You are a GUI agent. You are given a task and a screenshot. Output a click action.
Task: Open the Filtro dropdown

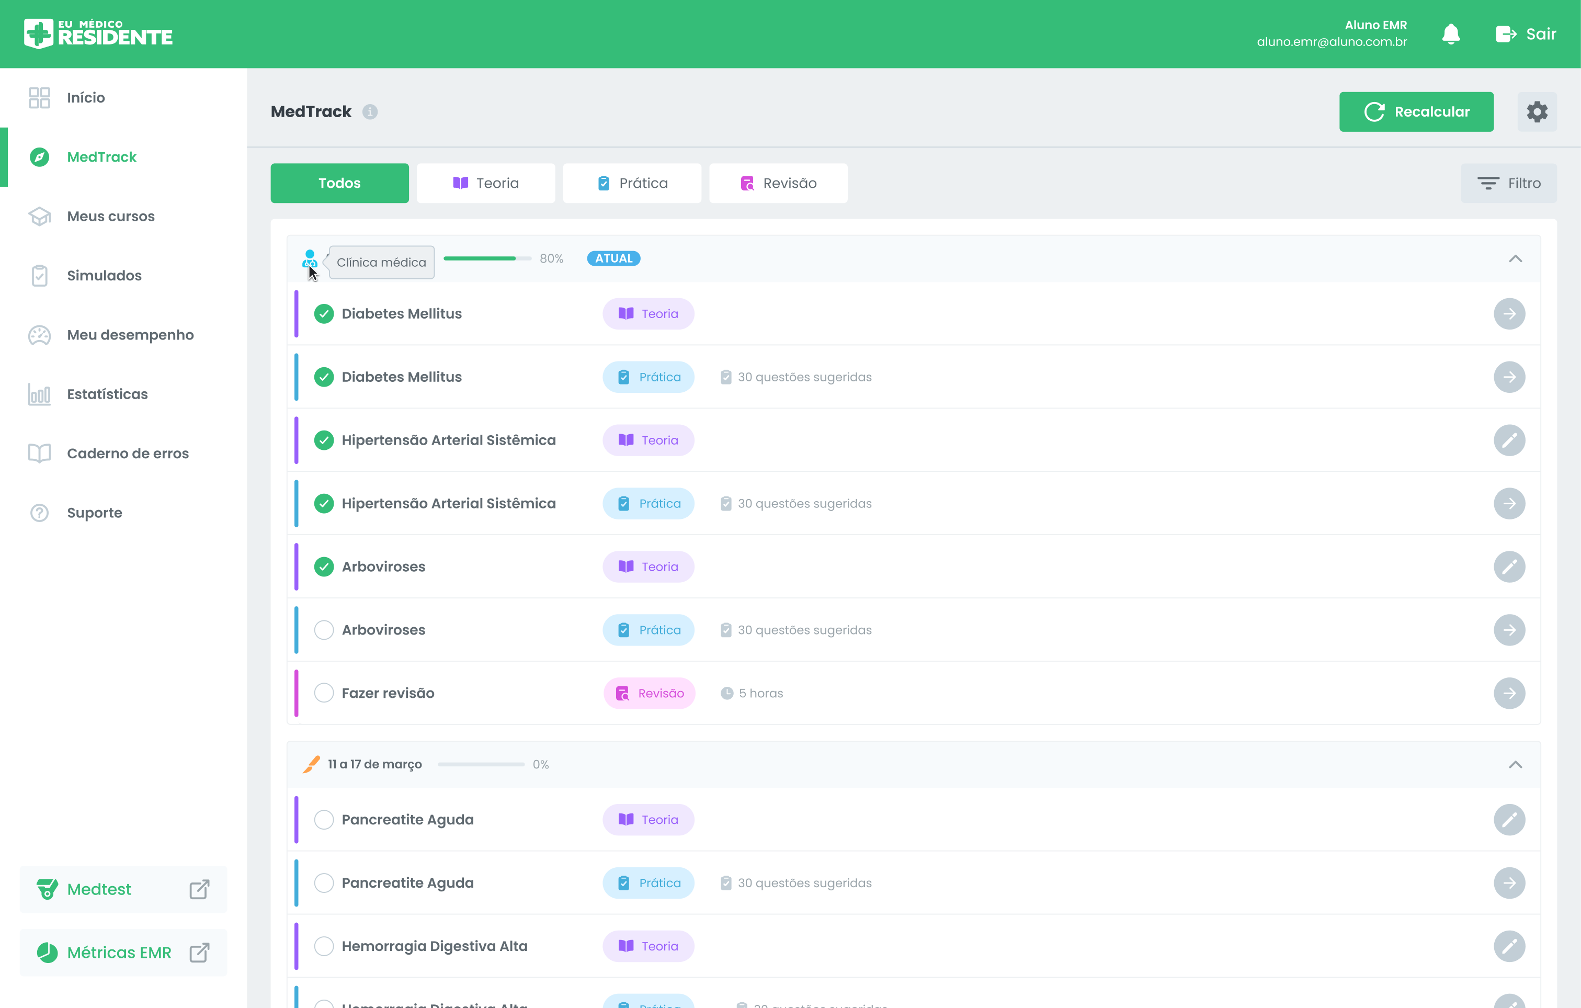(x=1509, y=183)
